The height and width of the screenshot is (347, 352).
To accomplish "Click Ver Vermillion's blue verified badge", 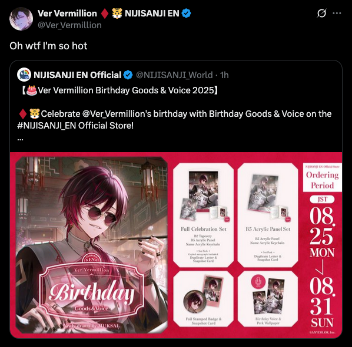I will [186, 14].
